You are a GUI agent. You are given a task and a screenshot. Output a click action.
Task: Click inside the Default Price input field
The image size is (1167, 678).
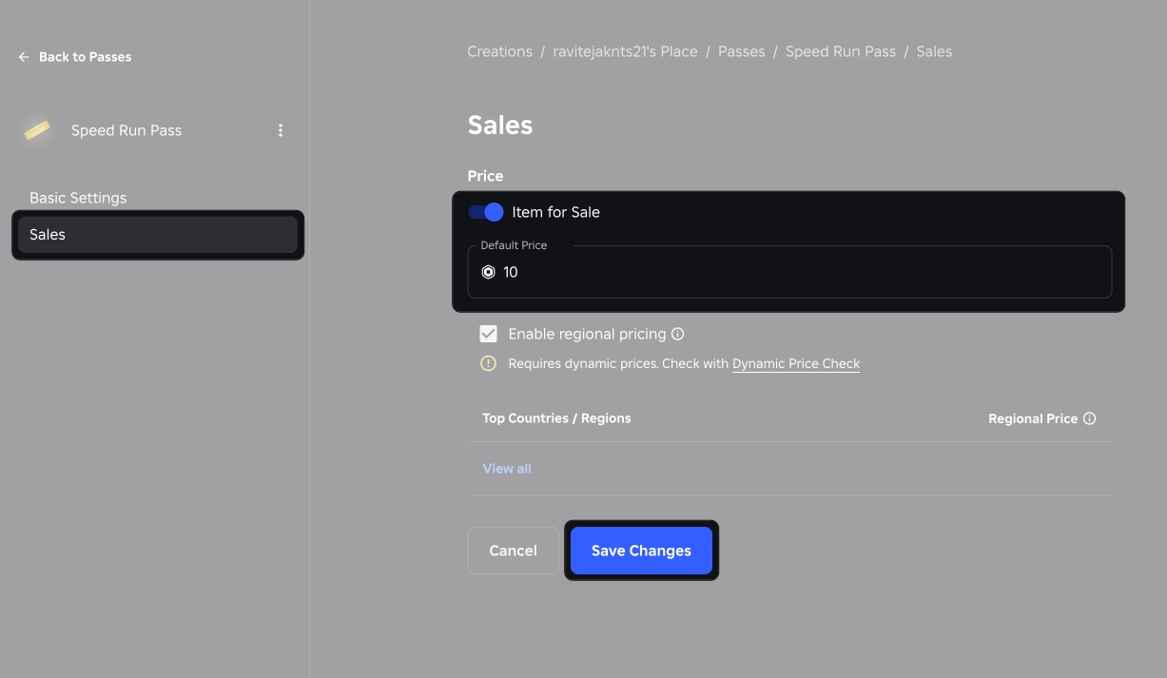coord(666,272)
